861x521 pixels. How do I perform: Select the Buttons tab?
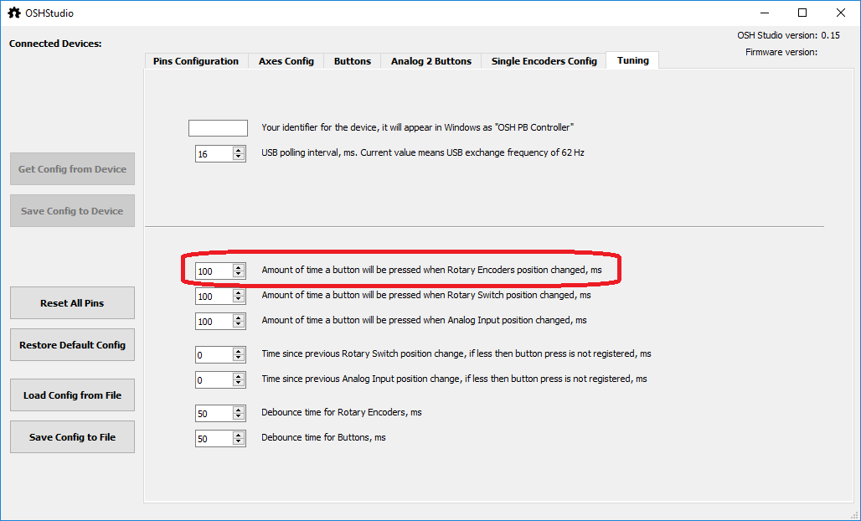(x=352, y=61)
